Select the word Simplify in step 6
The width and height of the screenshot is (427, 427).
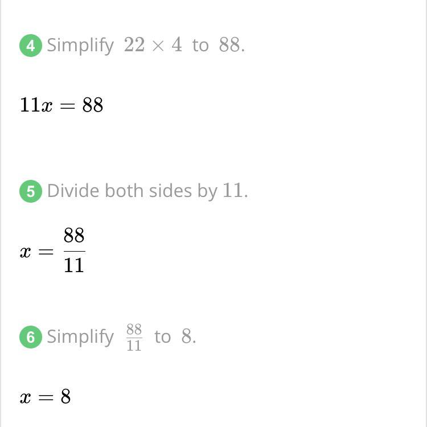pyautogui.click(x=80, y=337)
